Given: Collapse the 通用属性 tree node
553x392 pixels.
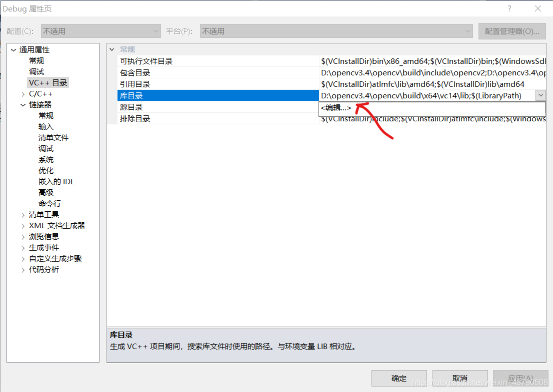Looking at the screenshot, I should [13, 50].
